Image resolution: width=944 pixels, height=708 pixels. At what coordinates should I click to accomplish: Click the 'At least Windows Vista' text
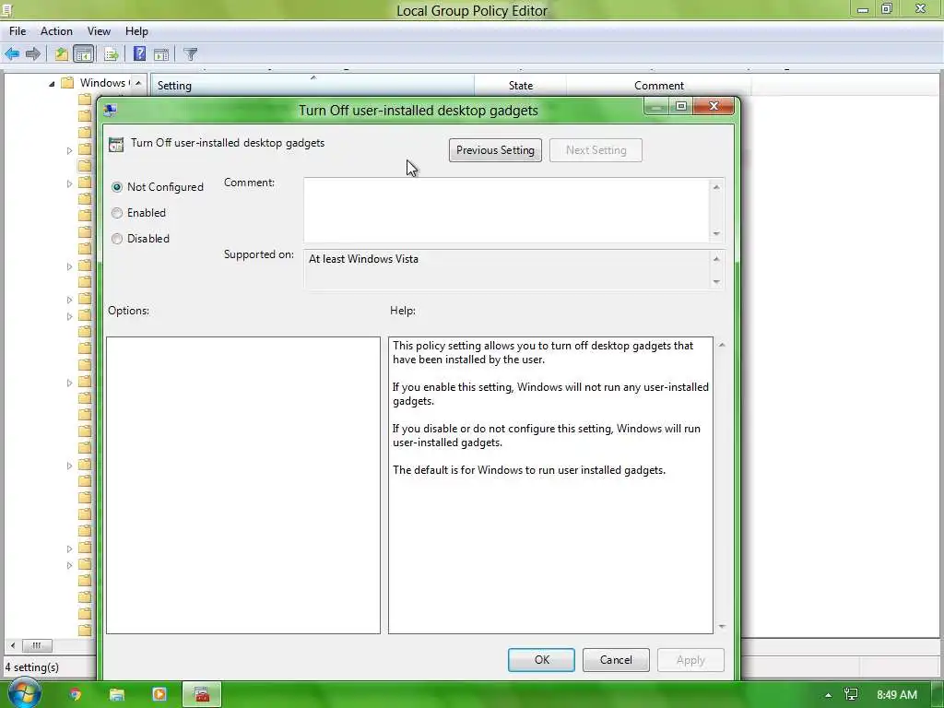[363, 259]
